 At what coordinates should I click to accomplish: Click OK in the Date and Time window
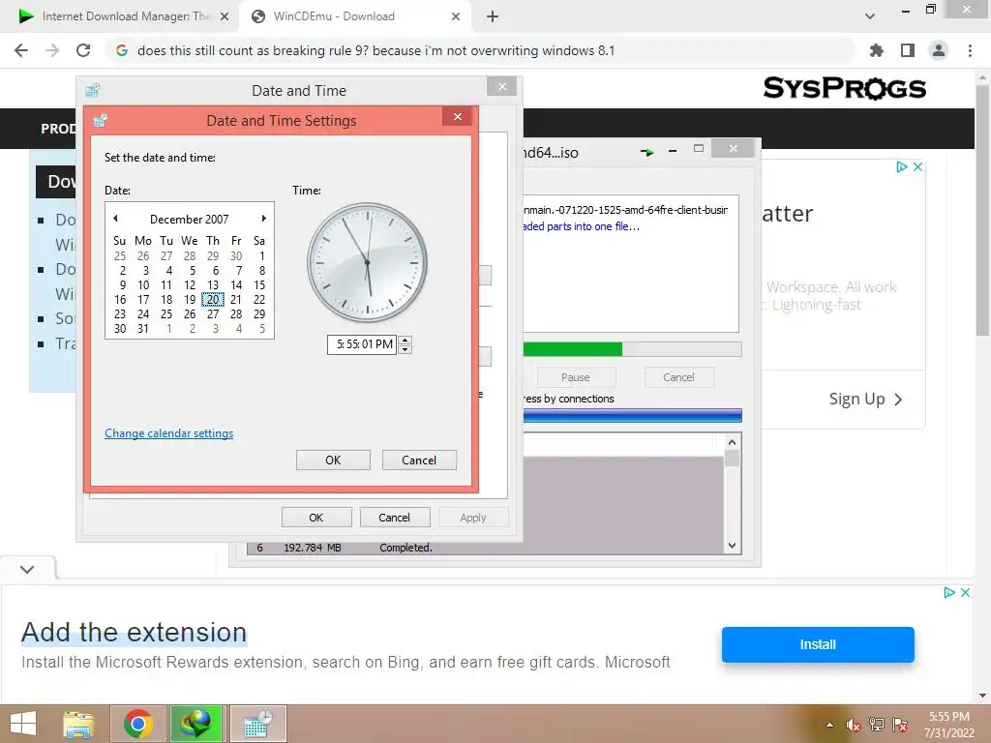(316, 518)
